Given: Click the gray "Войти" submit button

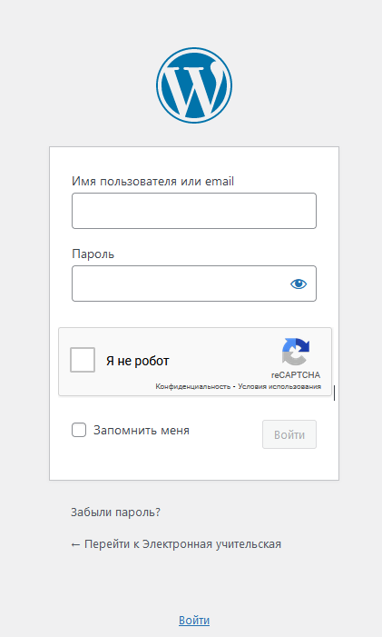Looking at the screenshot, I should [289, 434].
